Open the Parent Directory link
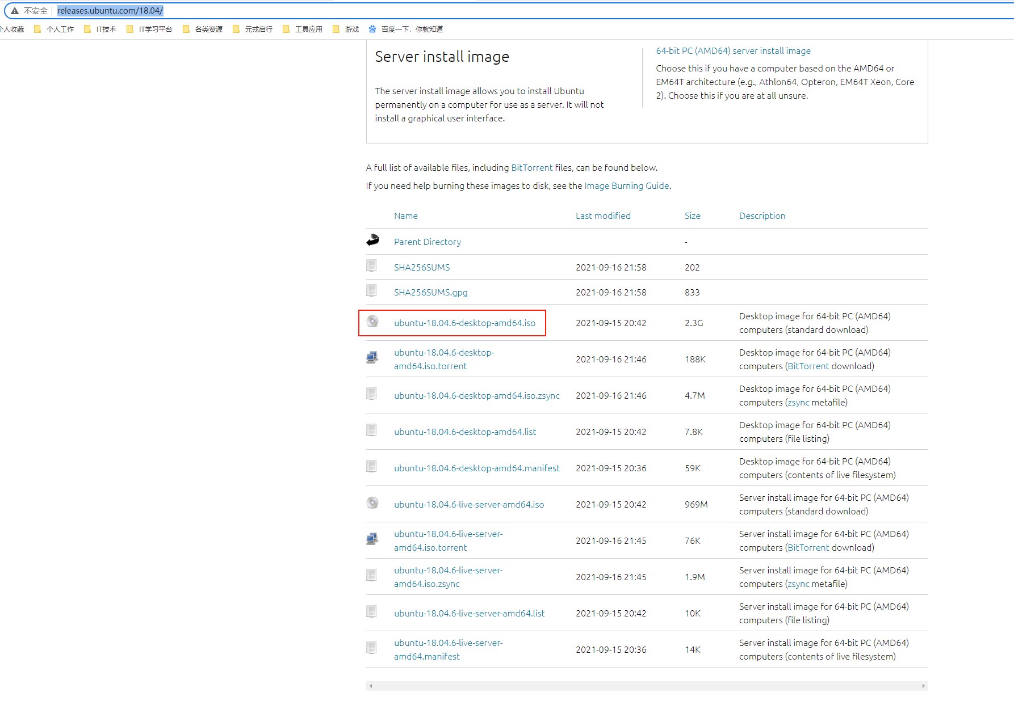The height and width of the screenshot is (714, 1014). (x=428, y=242)
